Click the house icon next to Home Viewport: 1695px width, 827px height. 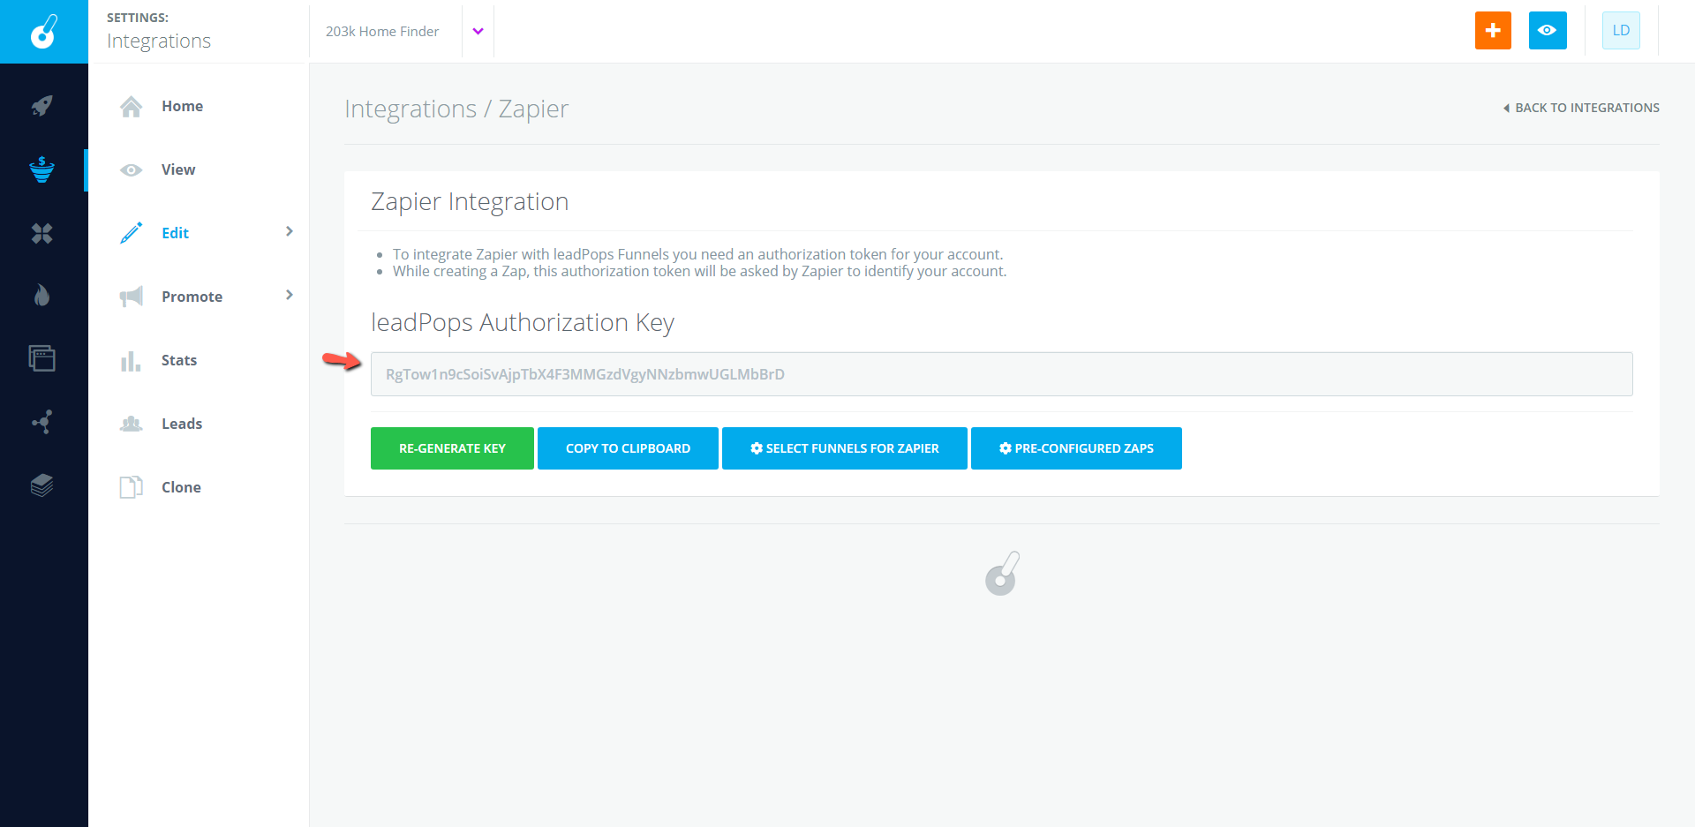tap(132, 106)
